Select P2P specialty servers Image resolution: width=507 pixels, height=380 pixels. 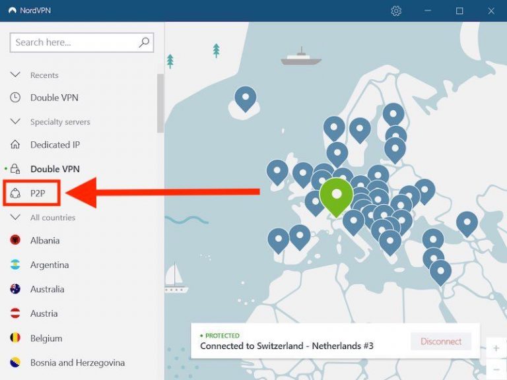pos(38,193)
